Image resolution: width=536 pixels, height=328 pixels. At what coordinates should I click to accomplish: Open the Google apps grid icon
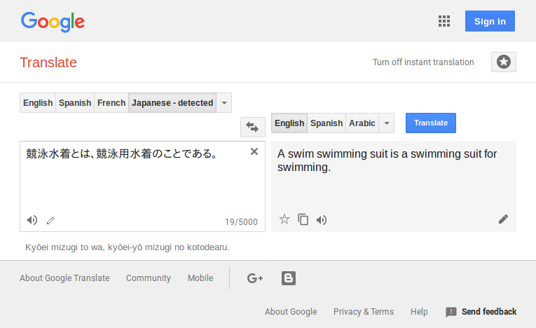coord(444,21)
